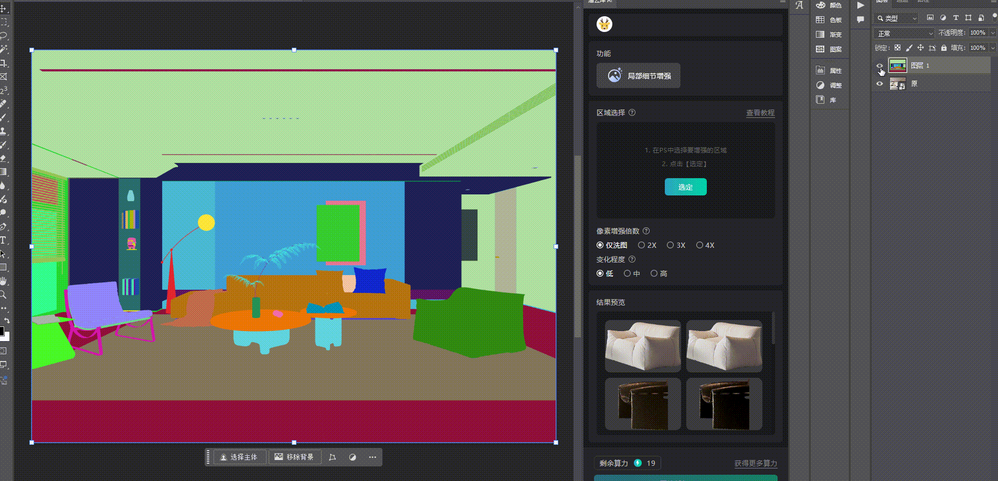This screenshot has width=998, height=481.
Task: Select the 中 variation level
Action: [x=632, y=274]
